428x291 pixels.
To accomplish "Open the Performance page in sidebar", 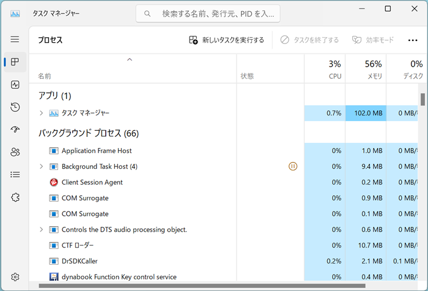I will 15,84.
